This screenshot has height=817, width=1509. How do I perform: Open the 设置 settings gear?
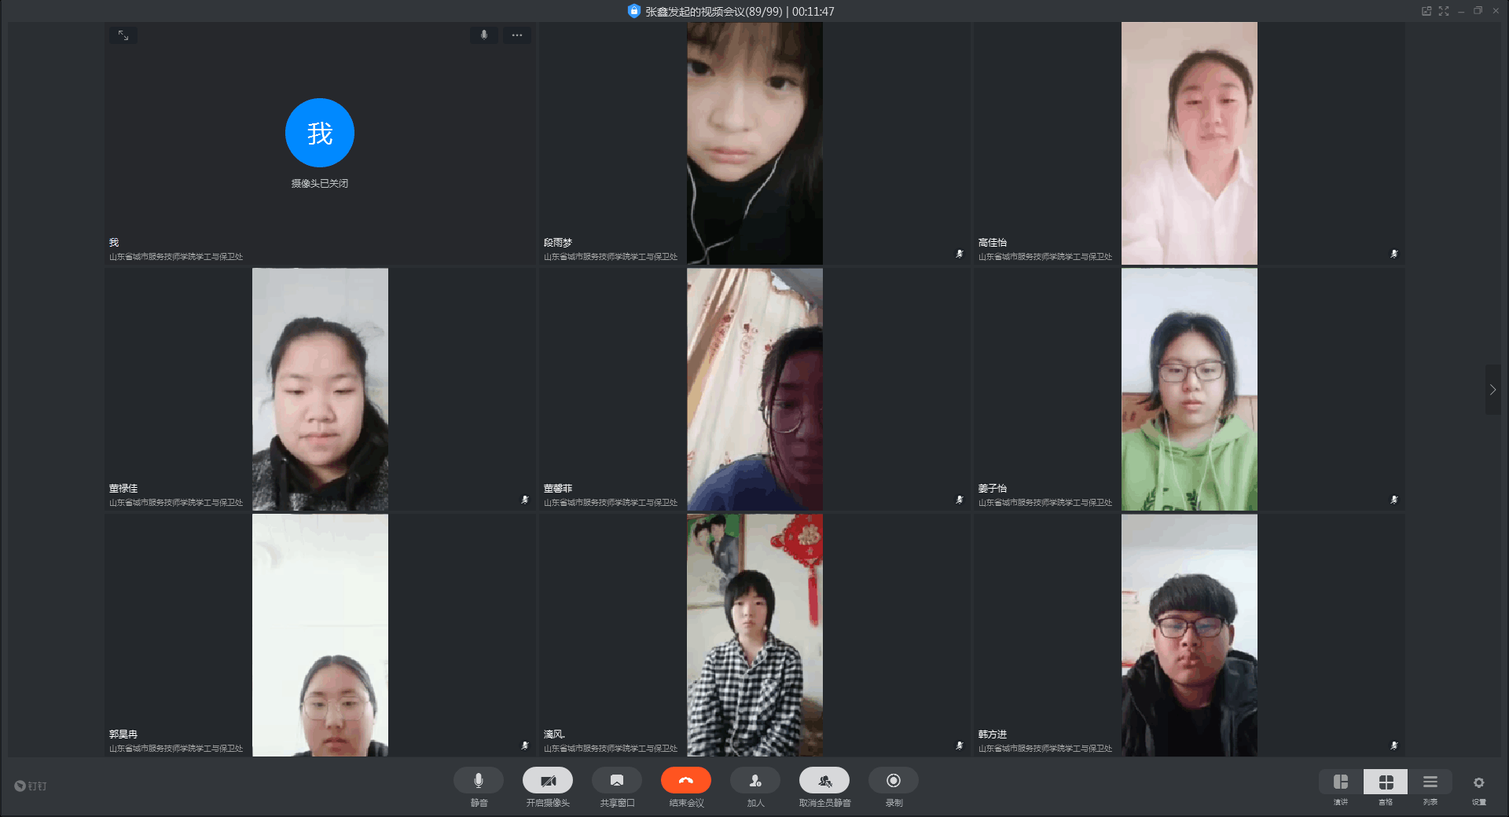[1479, 782]
